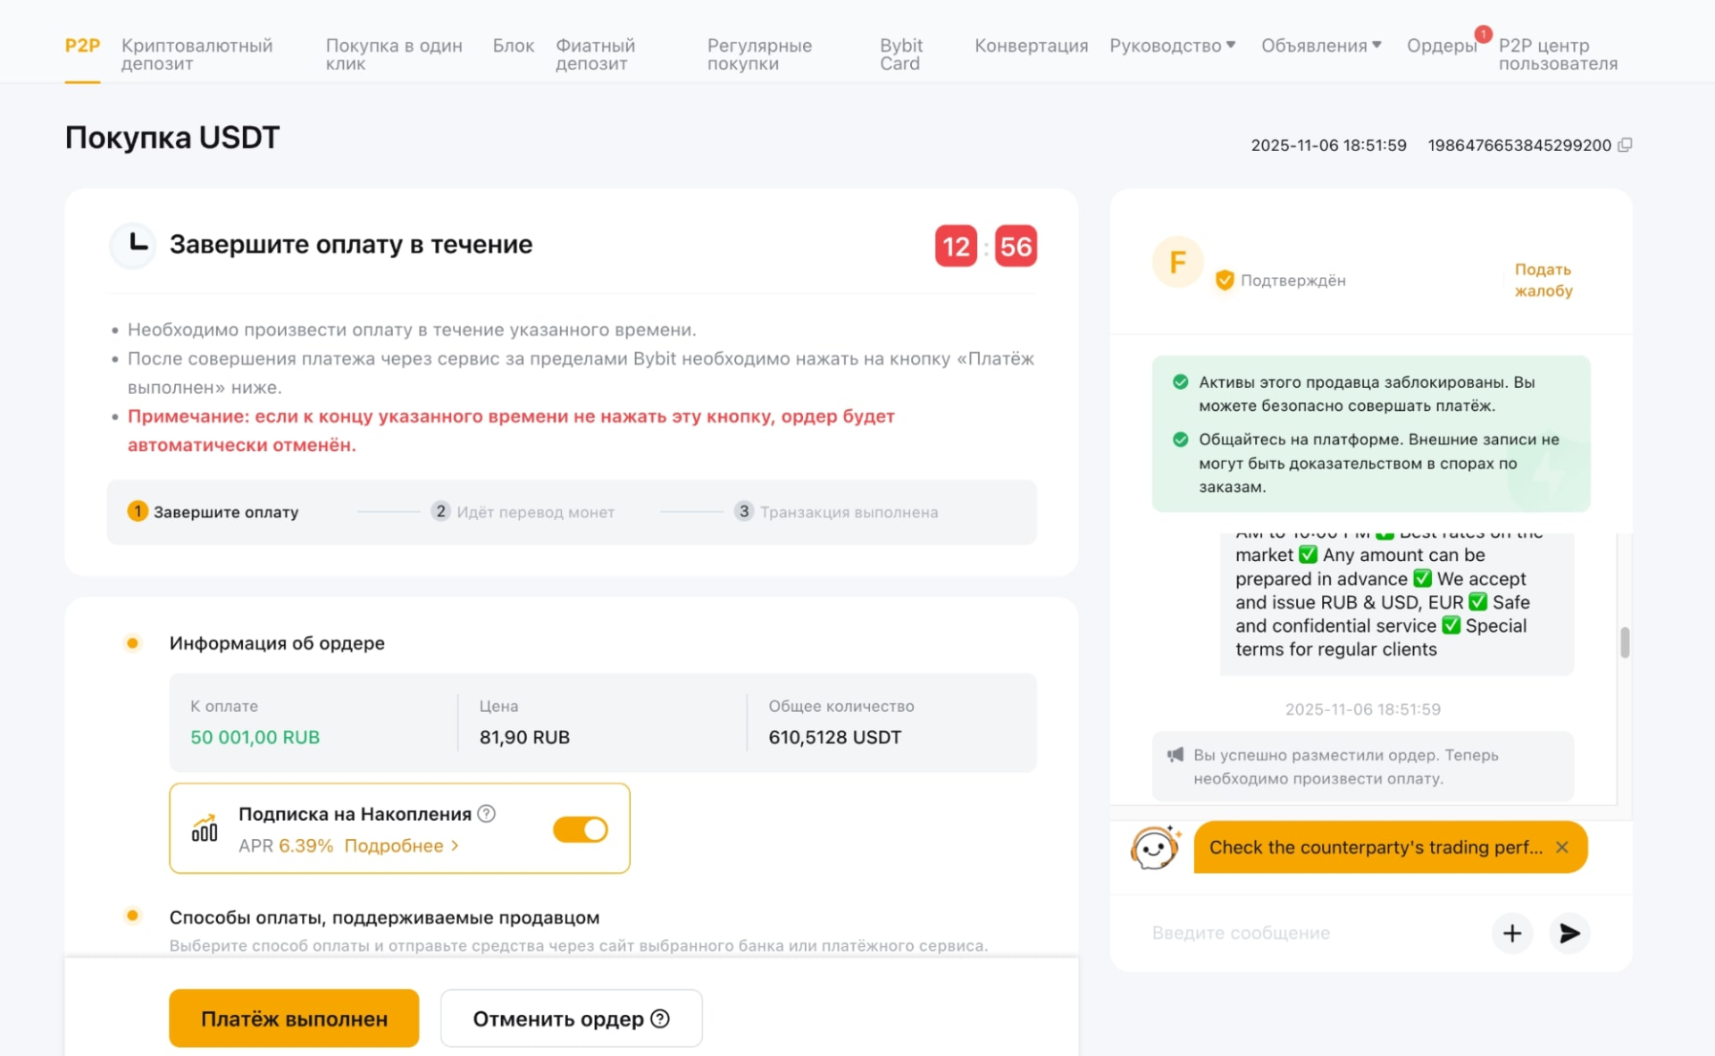Open the Объявления dropdown menu
Image resolution: width=1715 pixels, height=1056 pixels.
1320,46
